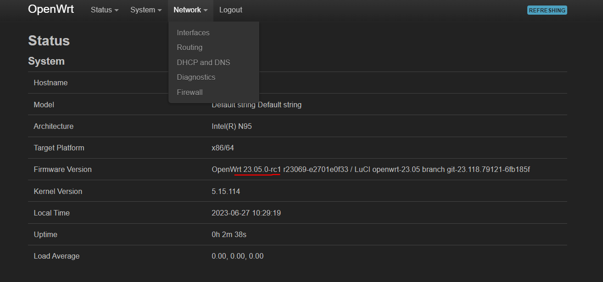Open Firewall from Network menu
This screenshot has height=282, width=603.
pyautogui.click(x=190, y=92)
